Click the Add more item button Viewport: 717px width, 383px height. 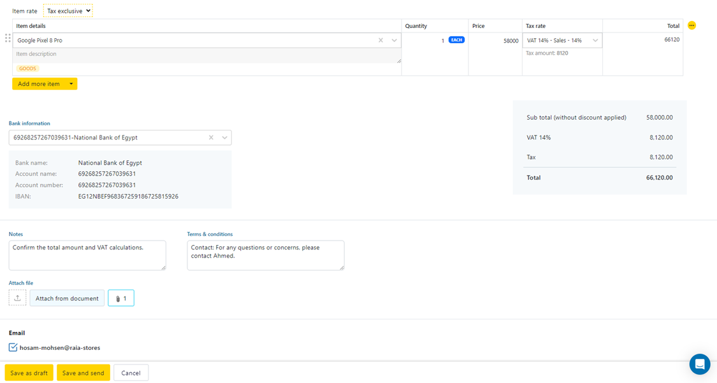[38, 84]
